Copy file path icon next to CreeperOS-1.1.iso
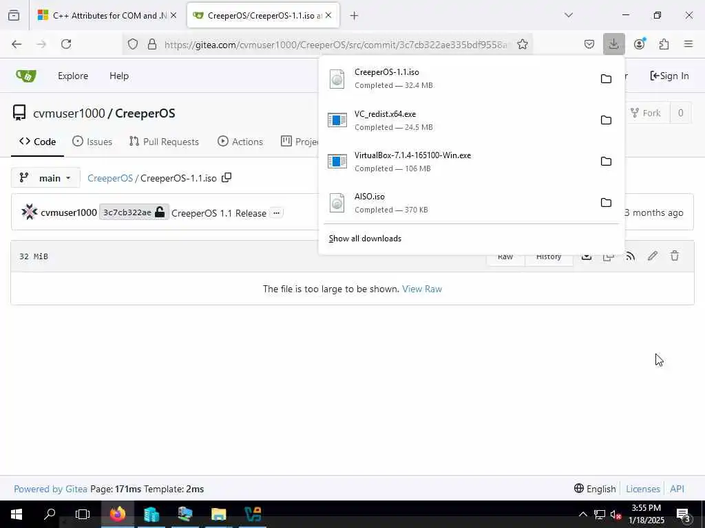The height and width of the screenshot is (528, 705). [x=227, y=178]
